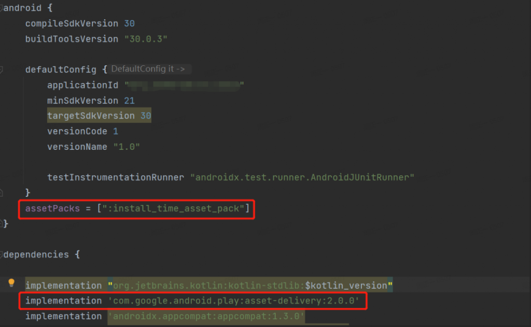The height and width of the screenshot is (327, 531).
Task: Click the testInstrumentationRunner keyword
Action: point(116,177)
